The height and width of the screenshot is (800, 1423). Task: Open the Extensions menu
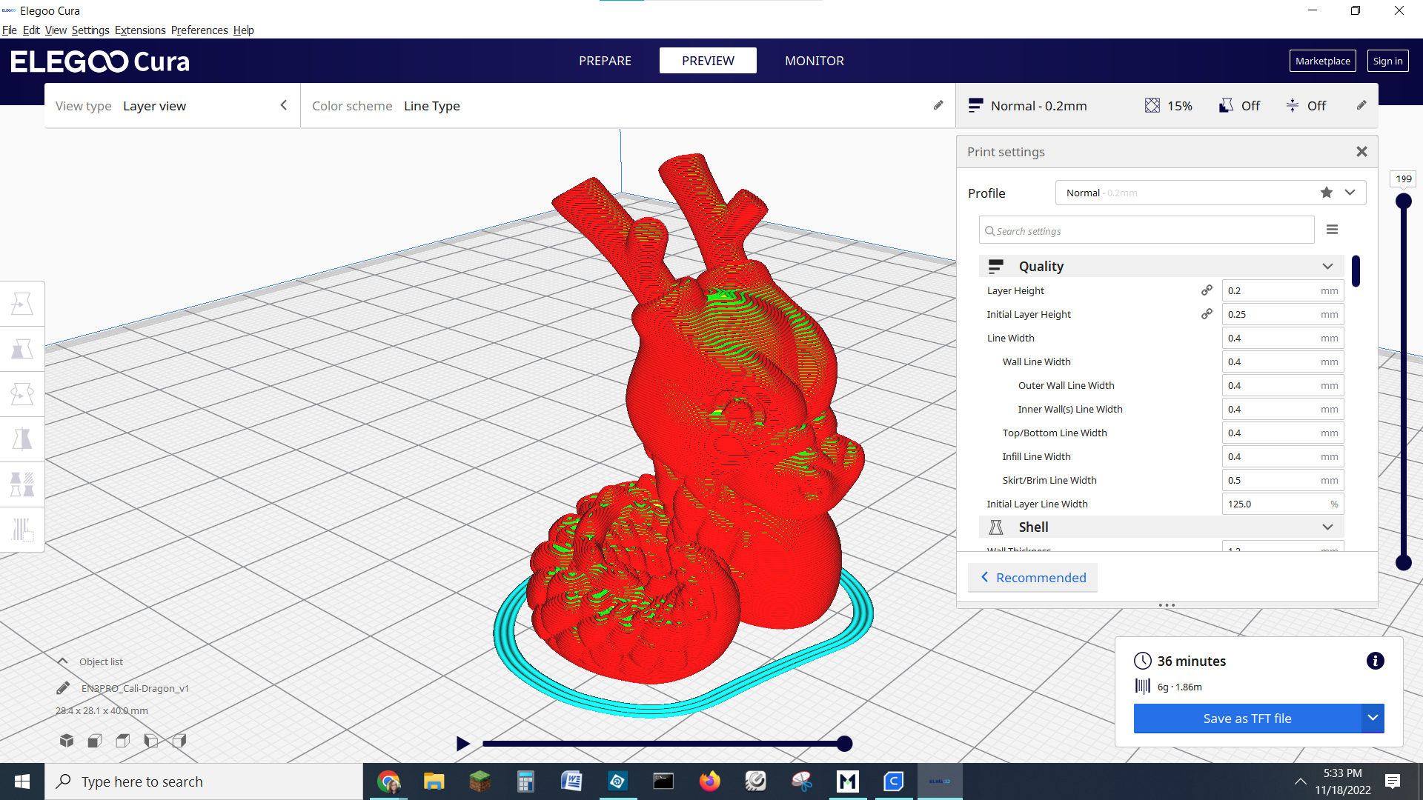(140, 30)
